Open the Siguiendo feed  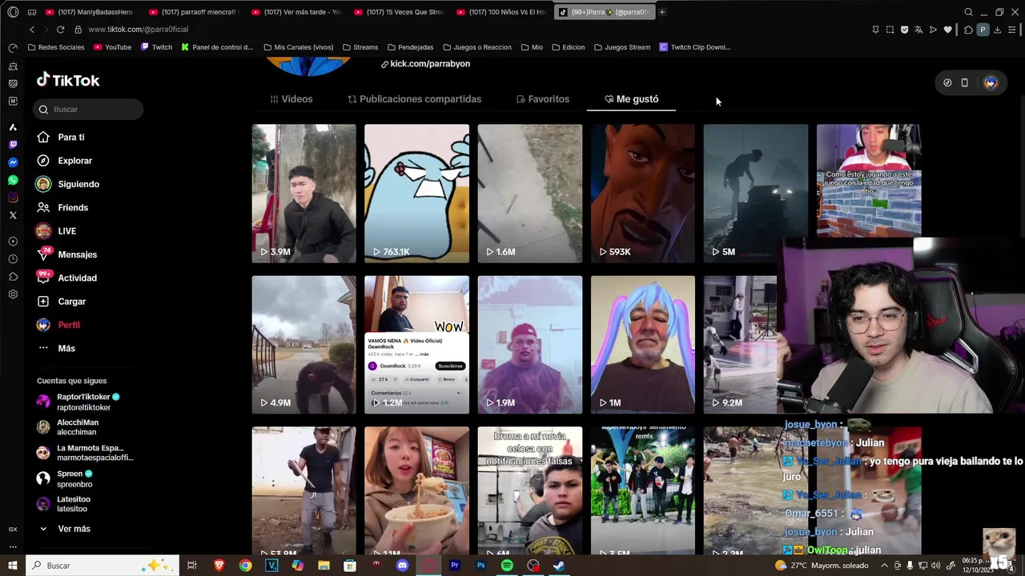tap(67, 184)
